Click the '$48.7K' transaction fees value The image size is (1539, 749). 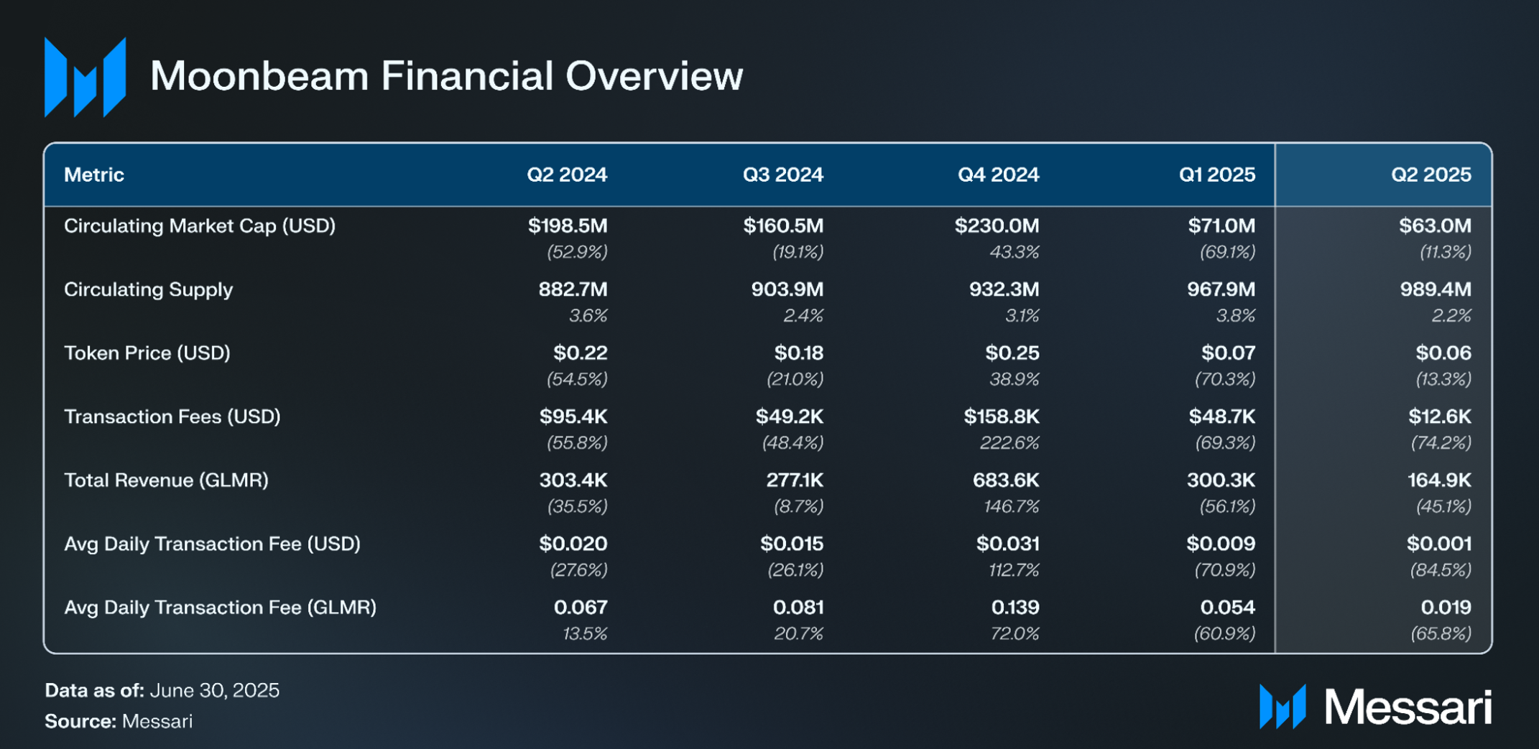(x=1222, y=417)
